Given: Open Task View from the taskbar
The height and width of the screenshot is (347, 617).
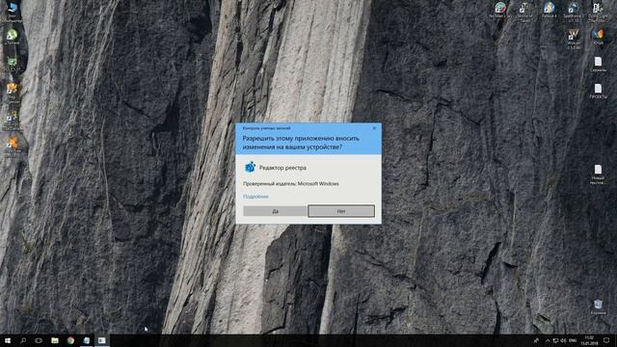Looking at the screenshot, I should pos(39,340).
